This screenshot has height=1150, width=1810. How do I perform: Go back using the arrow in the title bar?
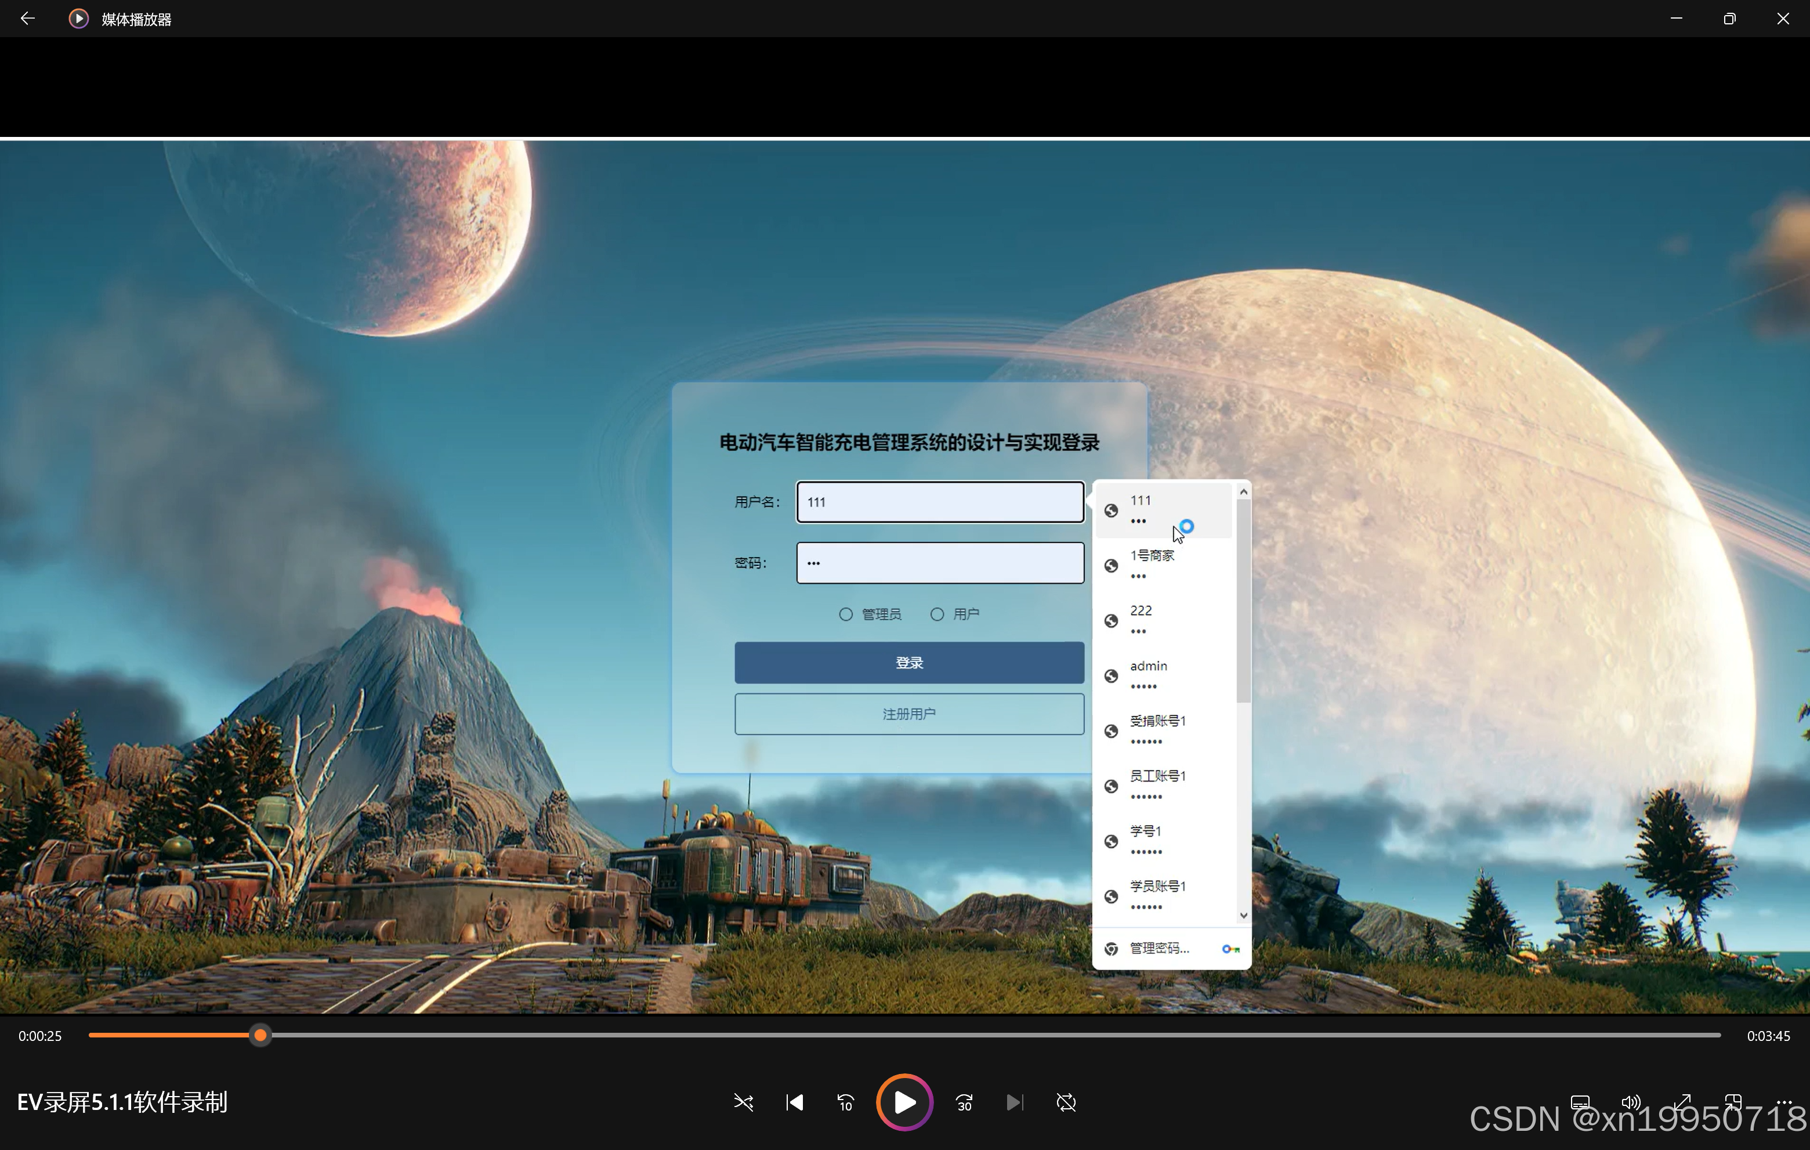(x=28, y=18)
